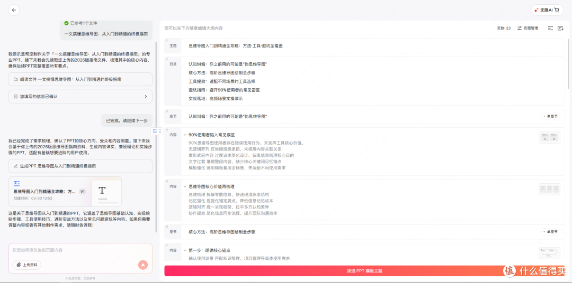Select layout thumbnail for 思维导图核心价值再梳理
Viewport: 572px width, 283px height.
549,189
